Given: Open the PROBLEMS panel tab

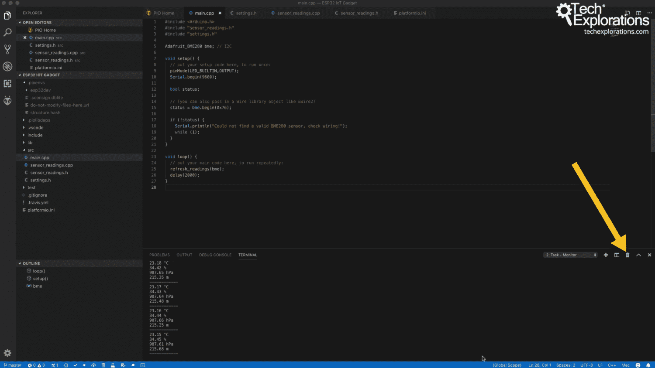Looking at the screenshot, I should pyautogui.click(x=159, y=255).
